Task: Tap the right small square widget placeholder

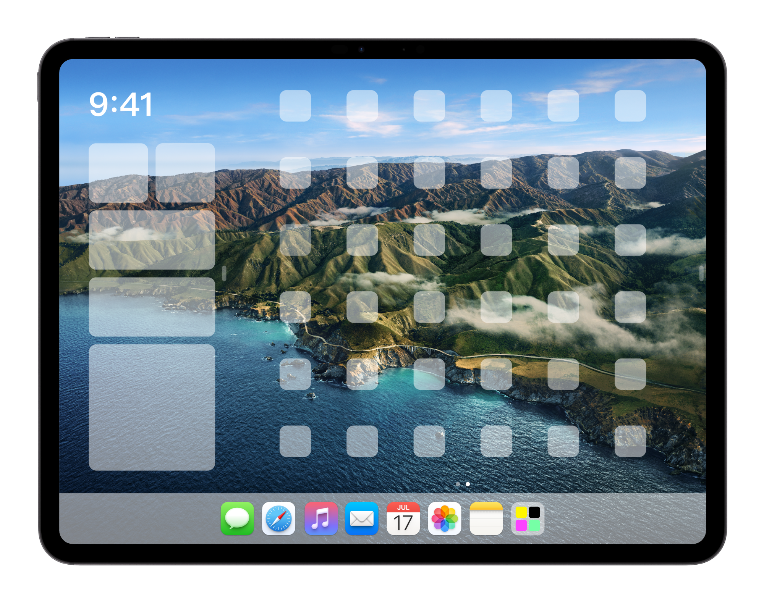Action: coord(185,173)
